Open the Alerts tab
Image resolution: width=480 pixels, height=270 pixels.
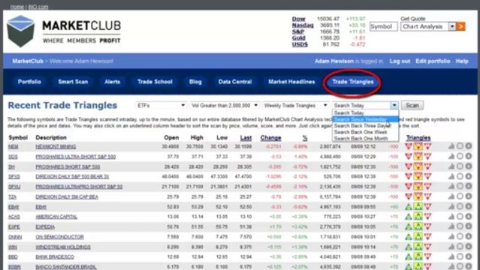pyautogui.click(x=112, y=82)
